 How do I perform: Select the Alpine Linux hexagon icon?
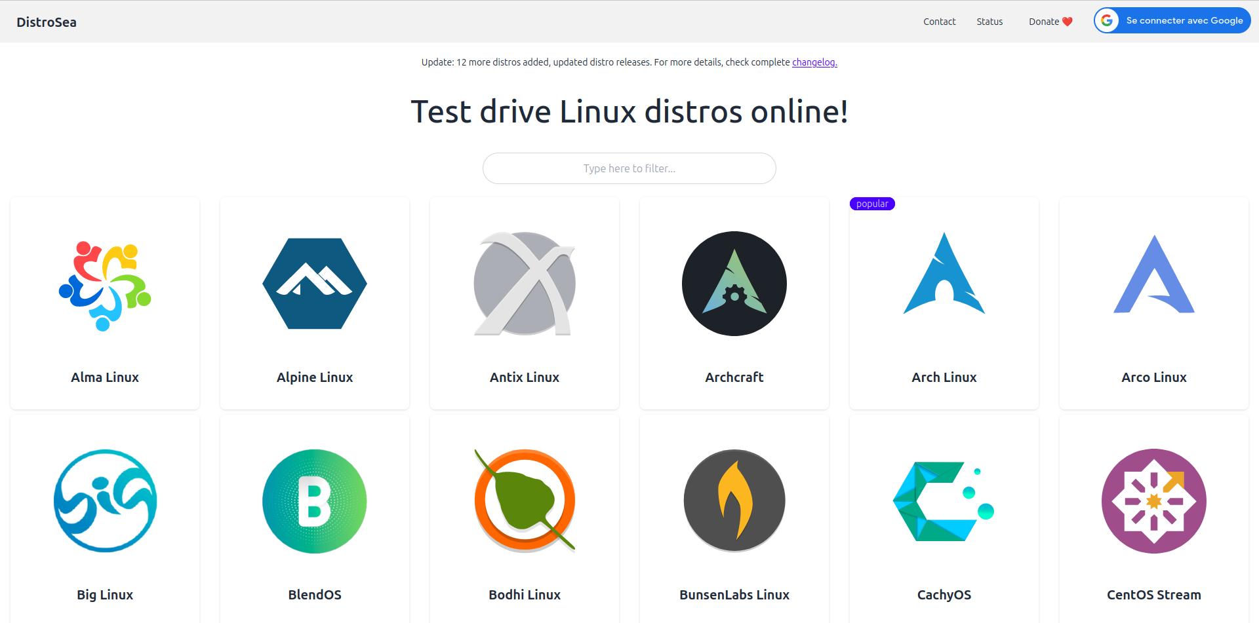(x=315, y=284)
